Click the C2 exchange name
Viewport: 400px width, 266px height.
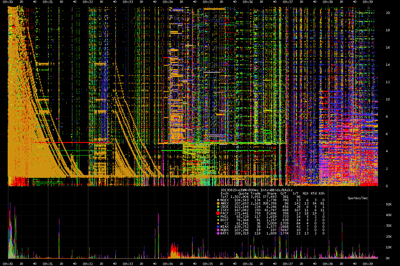pyautogui.click(x=227, y=223)
